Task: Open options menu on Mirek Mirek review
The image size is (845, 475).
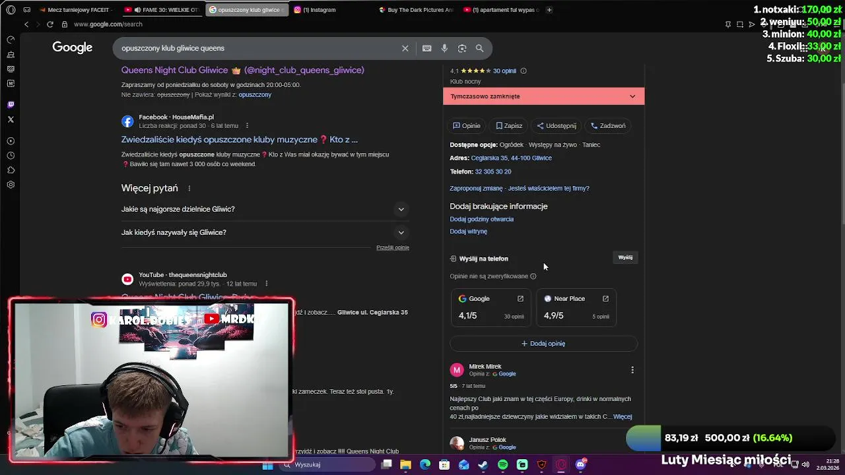Action: [x=632, y=370]
